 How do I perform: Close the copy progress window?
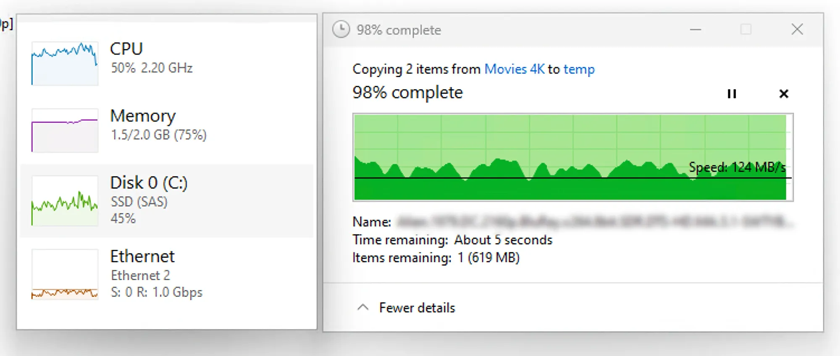pos(797,30)
